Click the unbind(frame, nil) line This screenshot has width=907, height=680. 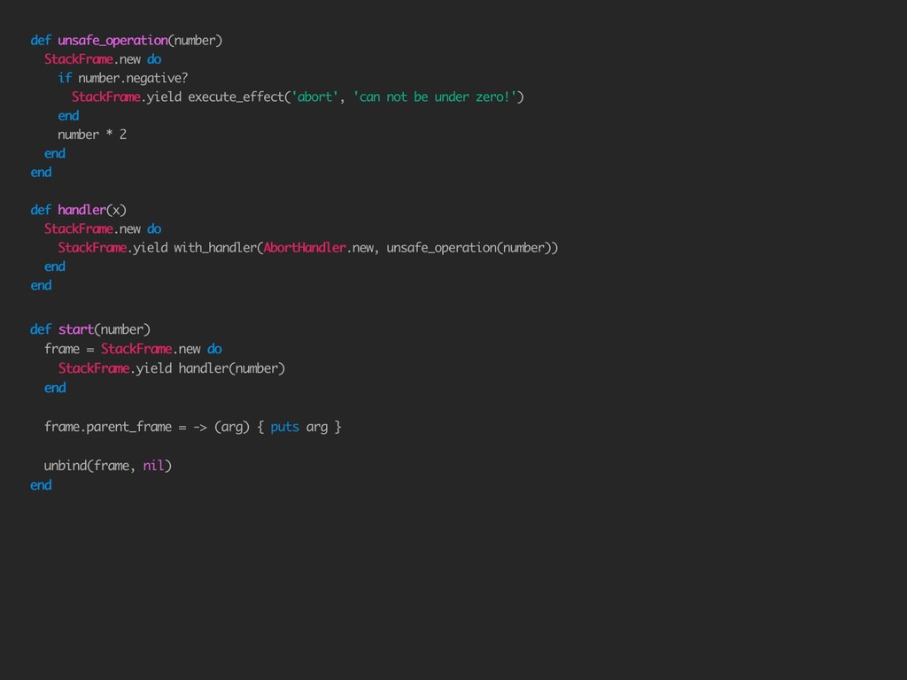108,466
